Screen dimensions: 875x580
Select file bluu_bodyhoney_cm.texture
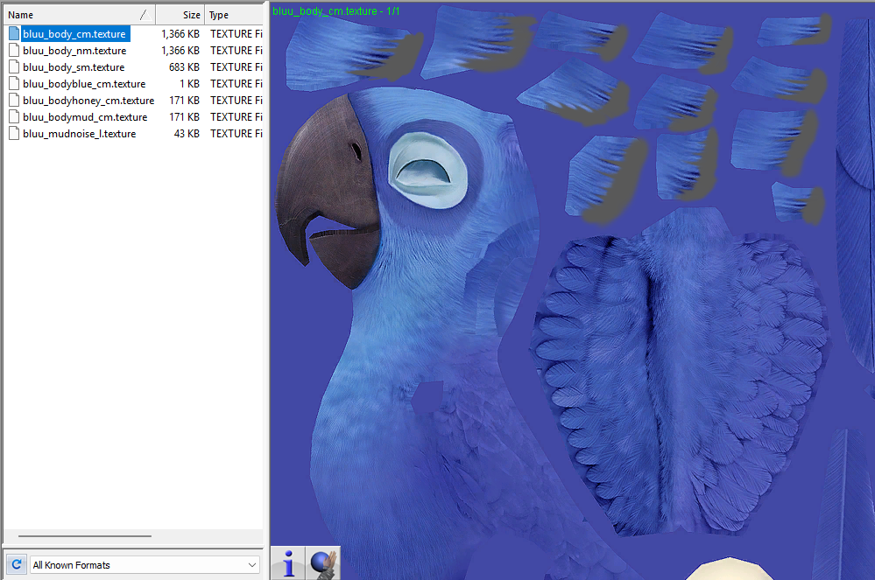[88, 101]
